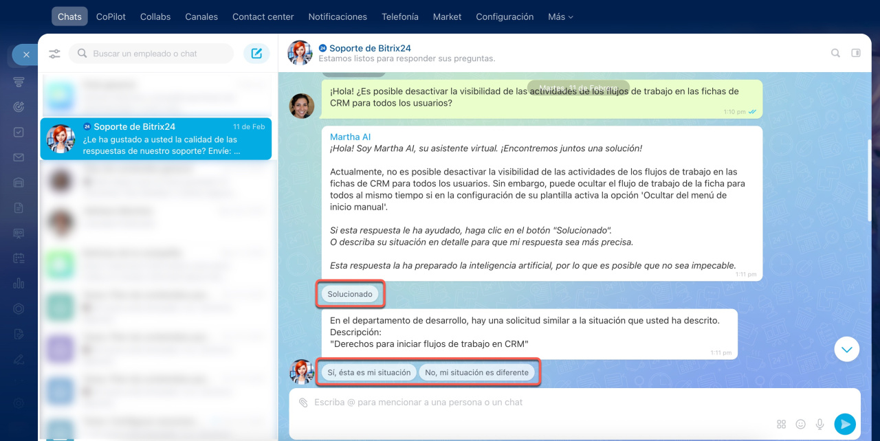Open the Configuración tab
This screenshot has height=441, width=880.
505,16
